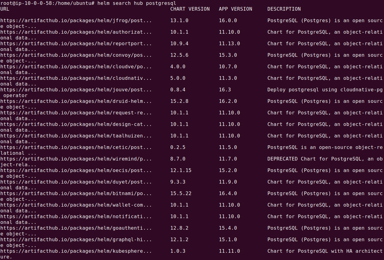Image resolution: width=384 pixels, height=260 pixels.
Task: Select app version 11.13.0
Action: [229, 44]
